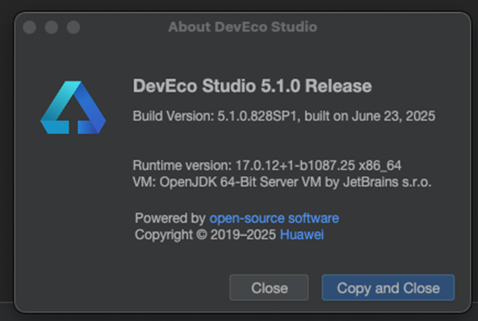Click the leftmost window close dot
Image resolution: width=478 pixels, height=321 pixels.
click(x=29, y=27)
